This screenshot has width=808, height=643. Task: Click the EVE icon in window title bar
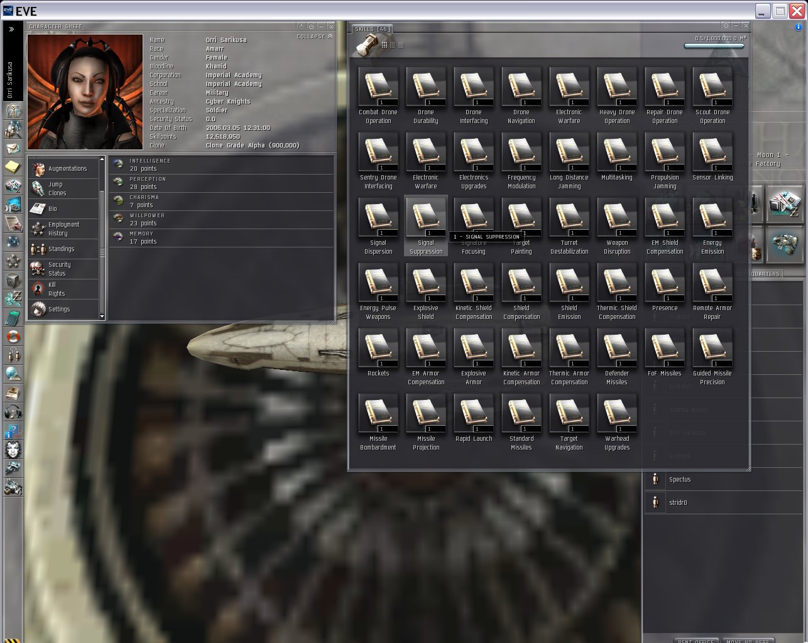(x=8, y=11)
